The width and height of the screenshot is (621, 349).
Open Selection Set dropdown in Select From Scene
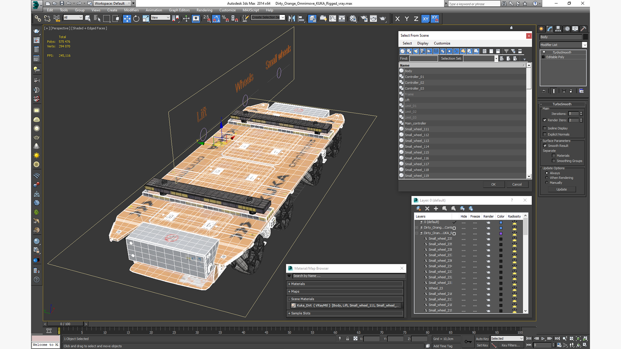click(x=496, y=58)
